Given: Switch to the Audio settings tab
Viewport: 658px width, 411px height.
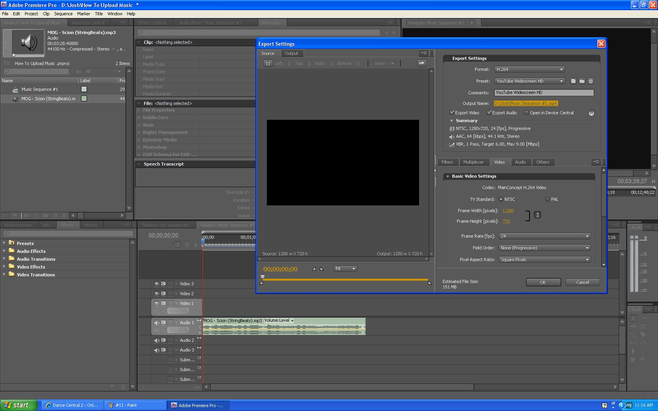Looking at the screenshot, I should pos(521,162).
